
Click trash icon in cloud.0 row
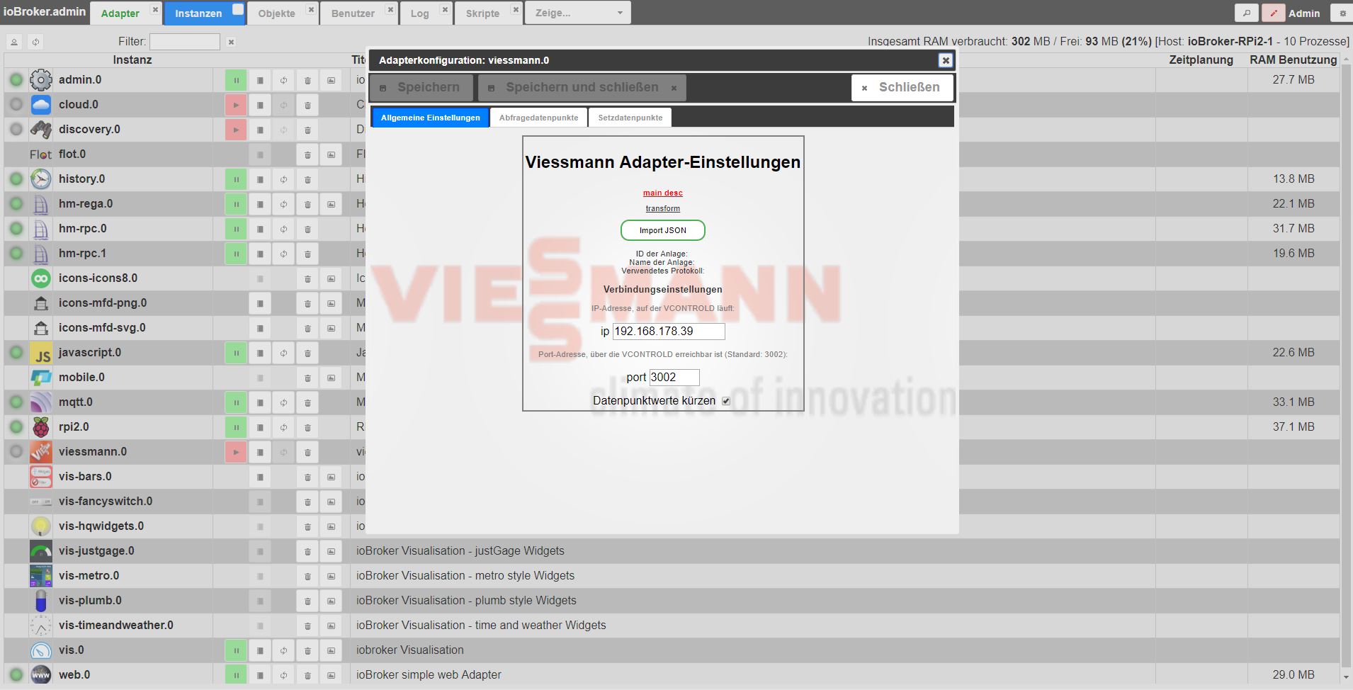tap(307, 105)
